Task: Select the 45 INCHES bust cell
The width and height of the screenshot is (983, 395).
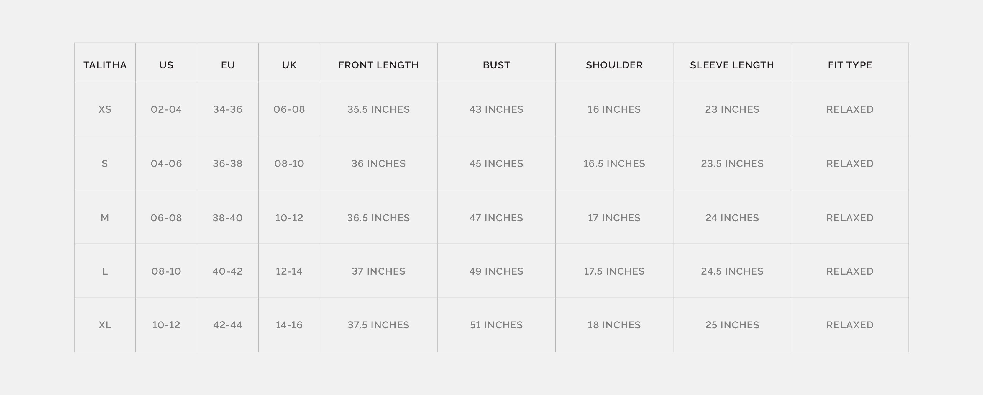Action: (x=496, y=164)
